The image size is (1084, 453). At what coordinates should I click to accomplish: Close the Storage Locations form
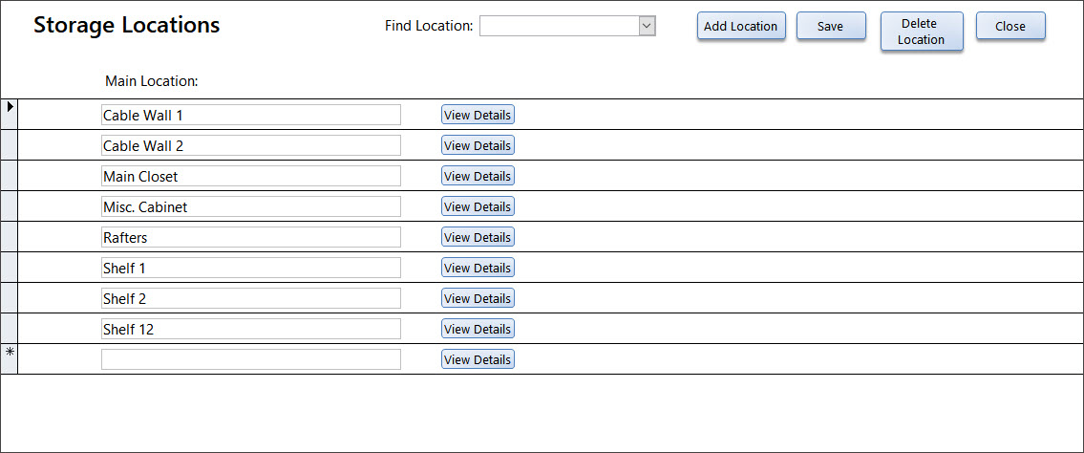(1010, 26)
